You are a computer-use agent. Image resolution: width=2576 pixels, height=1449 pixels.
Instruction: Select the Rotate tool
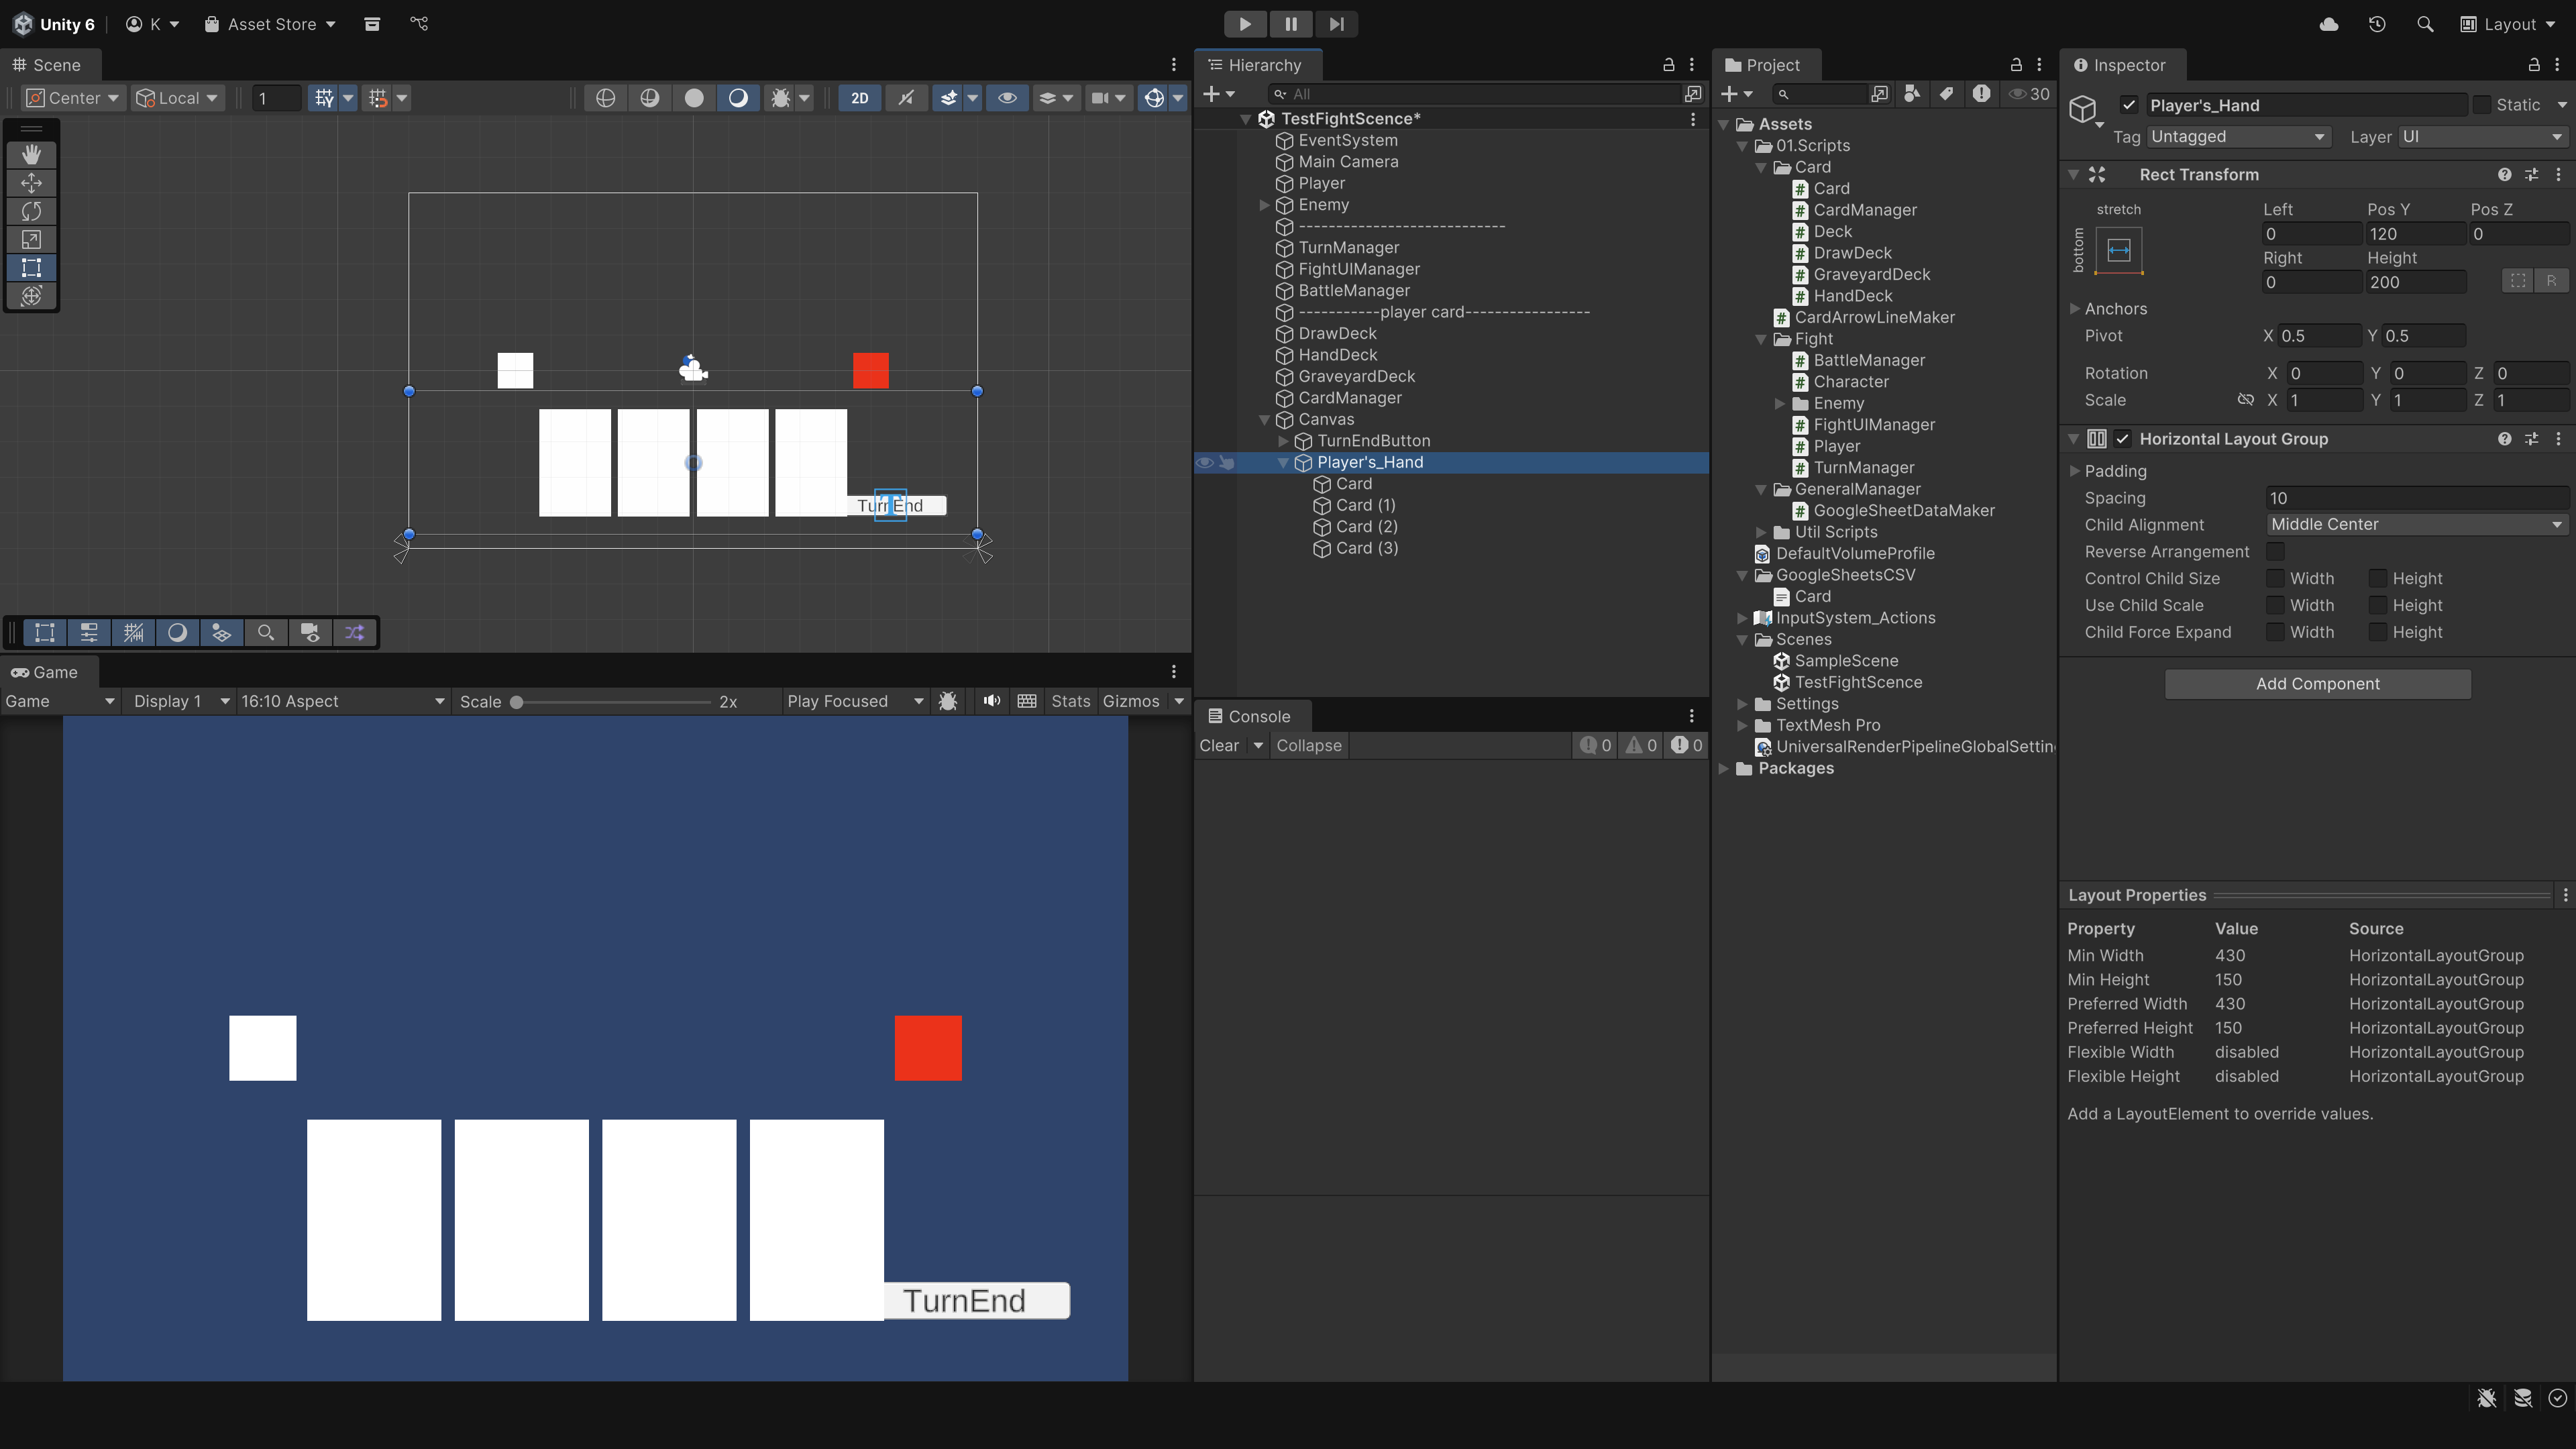(31, 211)
